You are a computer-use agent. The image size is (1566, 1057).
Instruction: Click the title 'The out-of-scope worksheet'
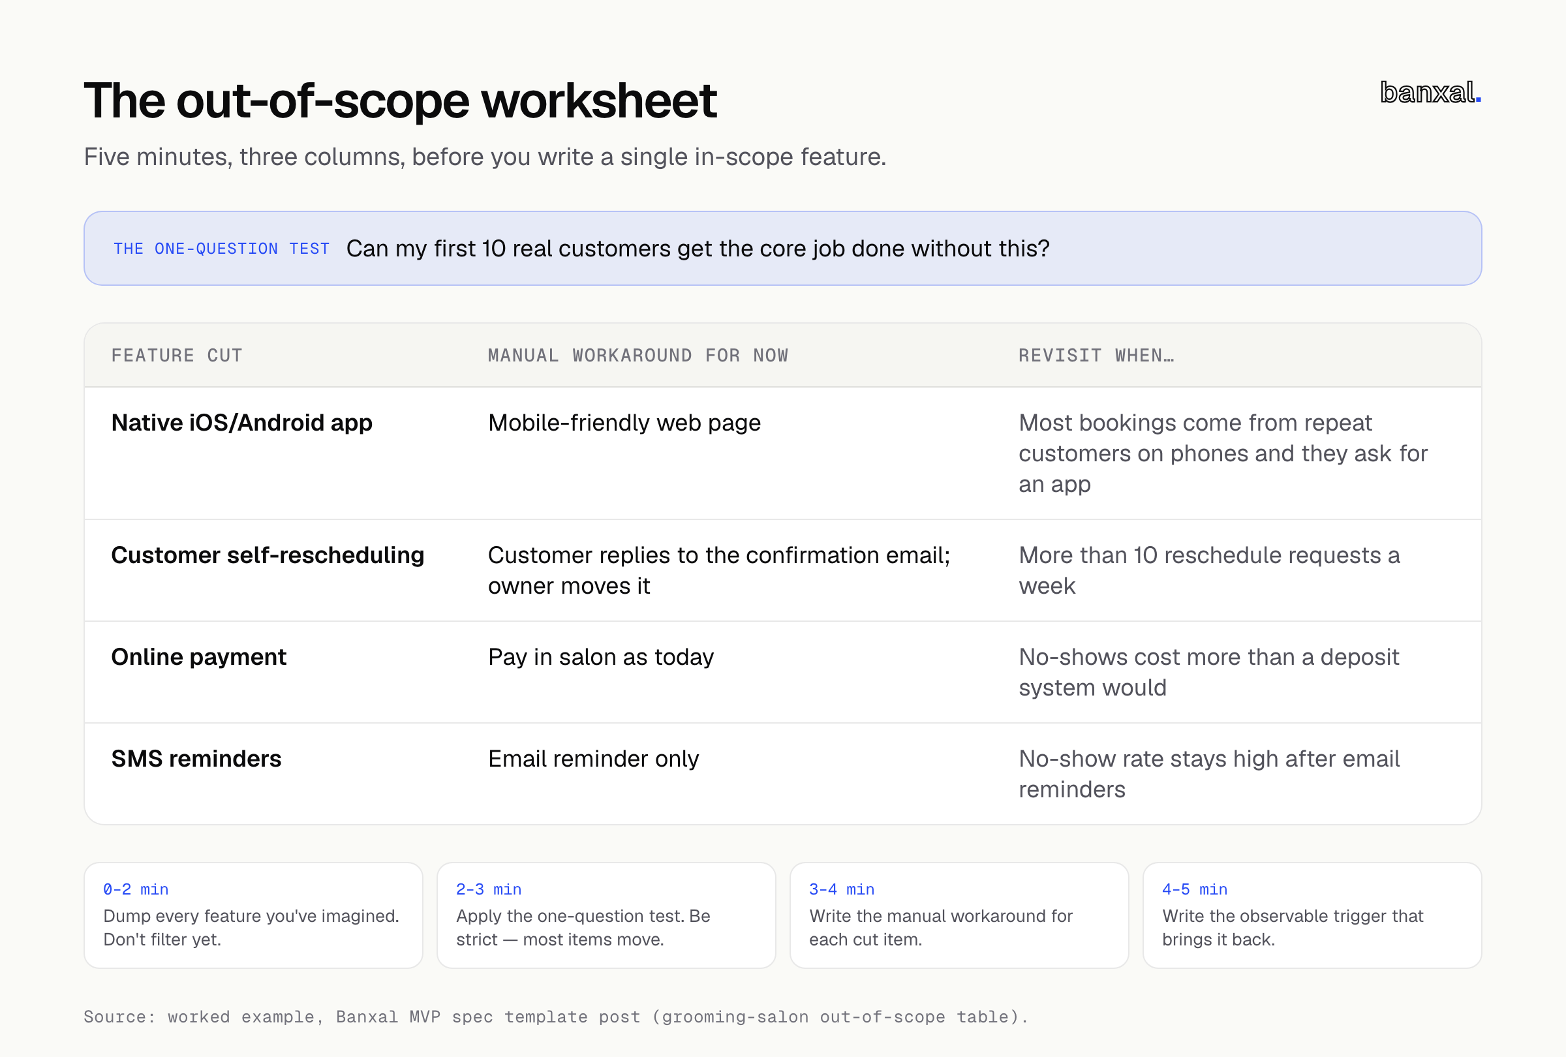coord(400,101)
